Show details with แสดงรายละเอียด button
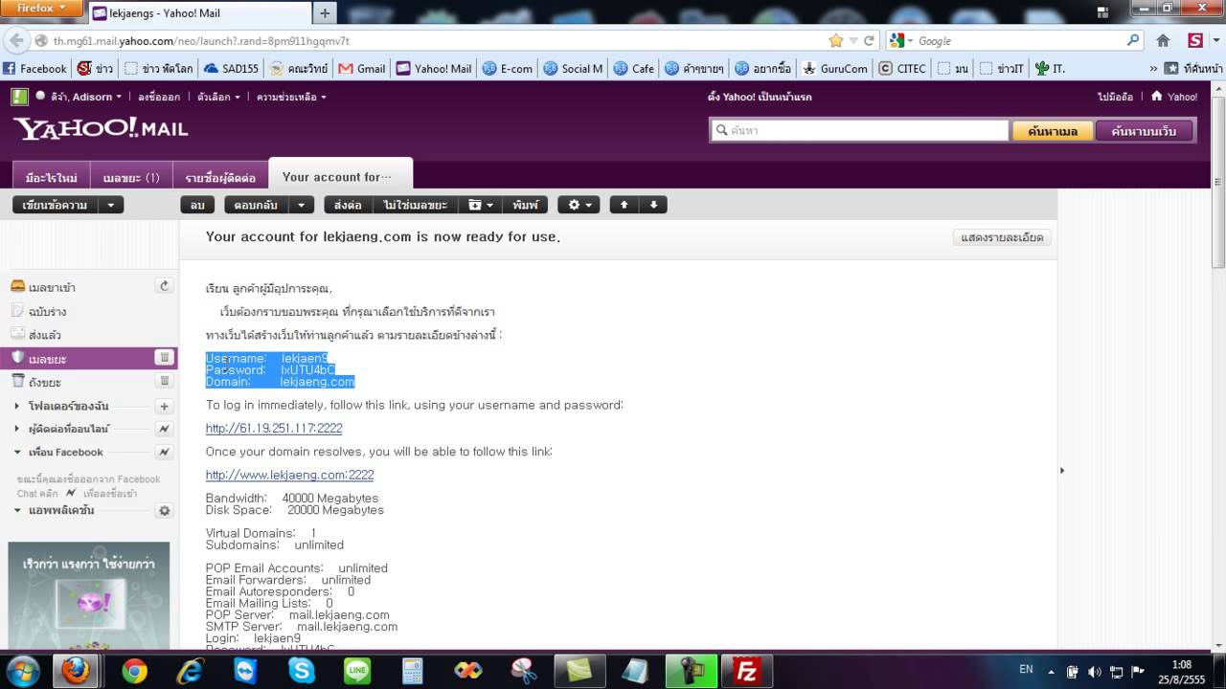1226x689 pixels. (x=1002, y=237)
